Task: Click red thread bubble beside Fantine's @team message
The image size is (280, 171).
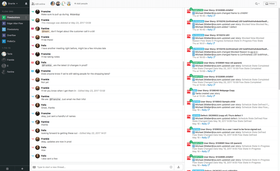Action: point(32,29)
